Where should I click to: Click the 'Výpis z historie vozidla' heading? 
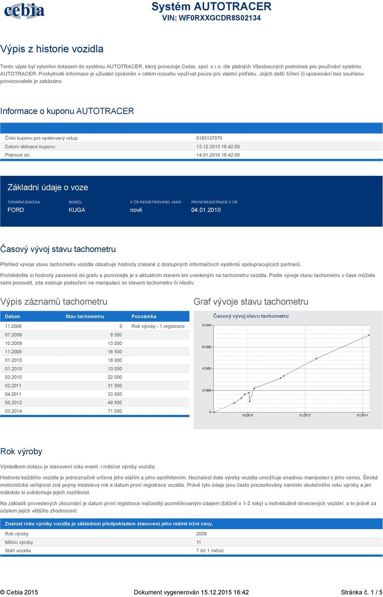click(x=52, y=49)
